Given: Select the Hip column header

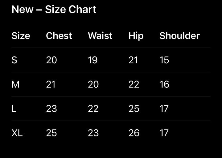Looking at the screenshot, I should pyautogui.click(x=136, y=36).
